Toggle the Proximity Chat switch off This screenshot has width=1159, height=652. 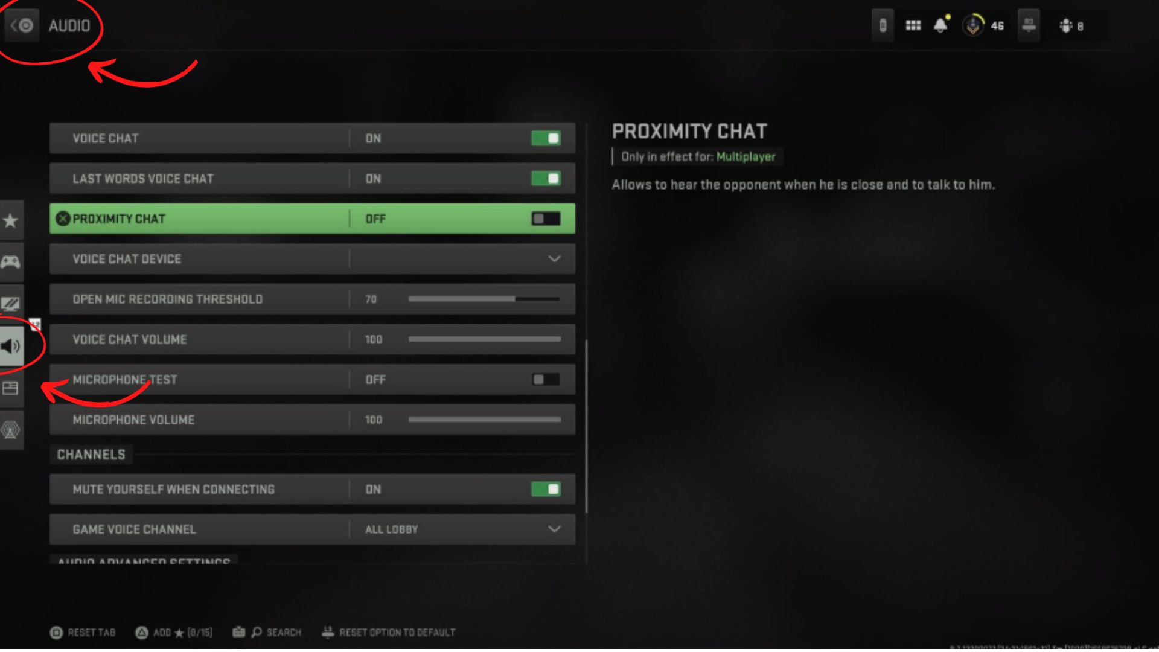(545, 218)
